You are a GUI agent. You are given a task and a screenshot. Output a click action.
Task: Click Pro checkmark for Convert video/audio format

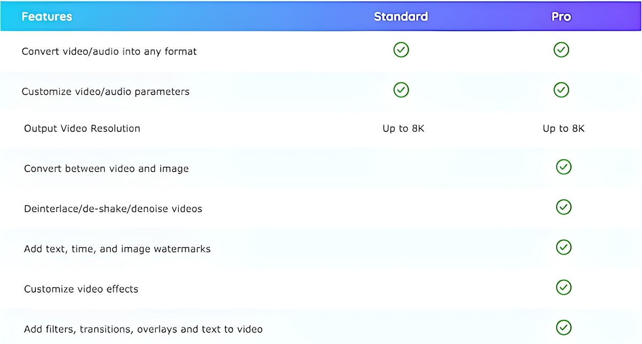561,50
